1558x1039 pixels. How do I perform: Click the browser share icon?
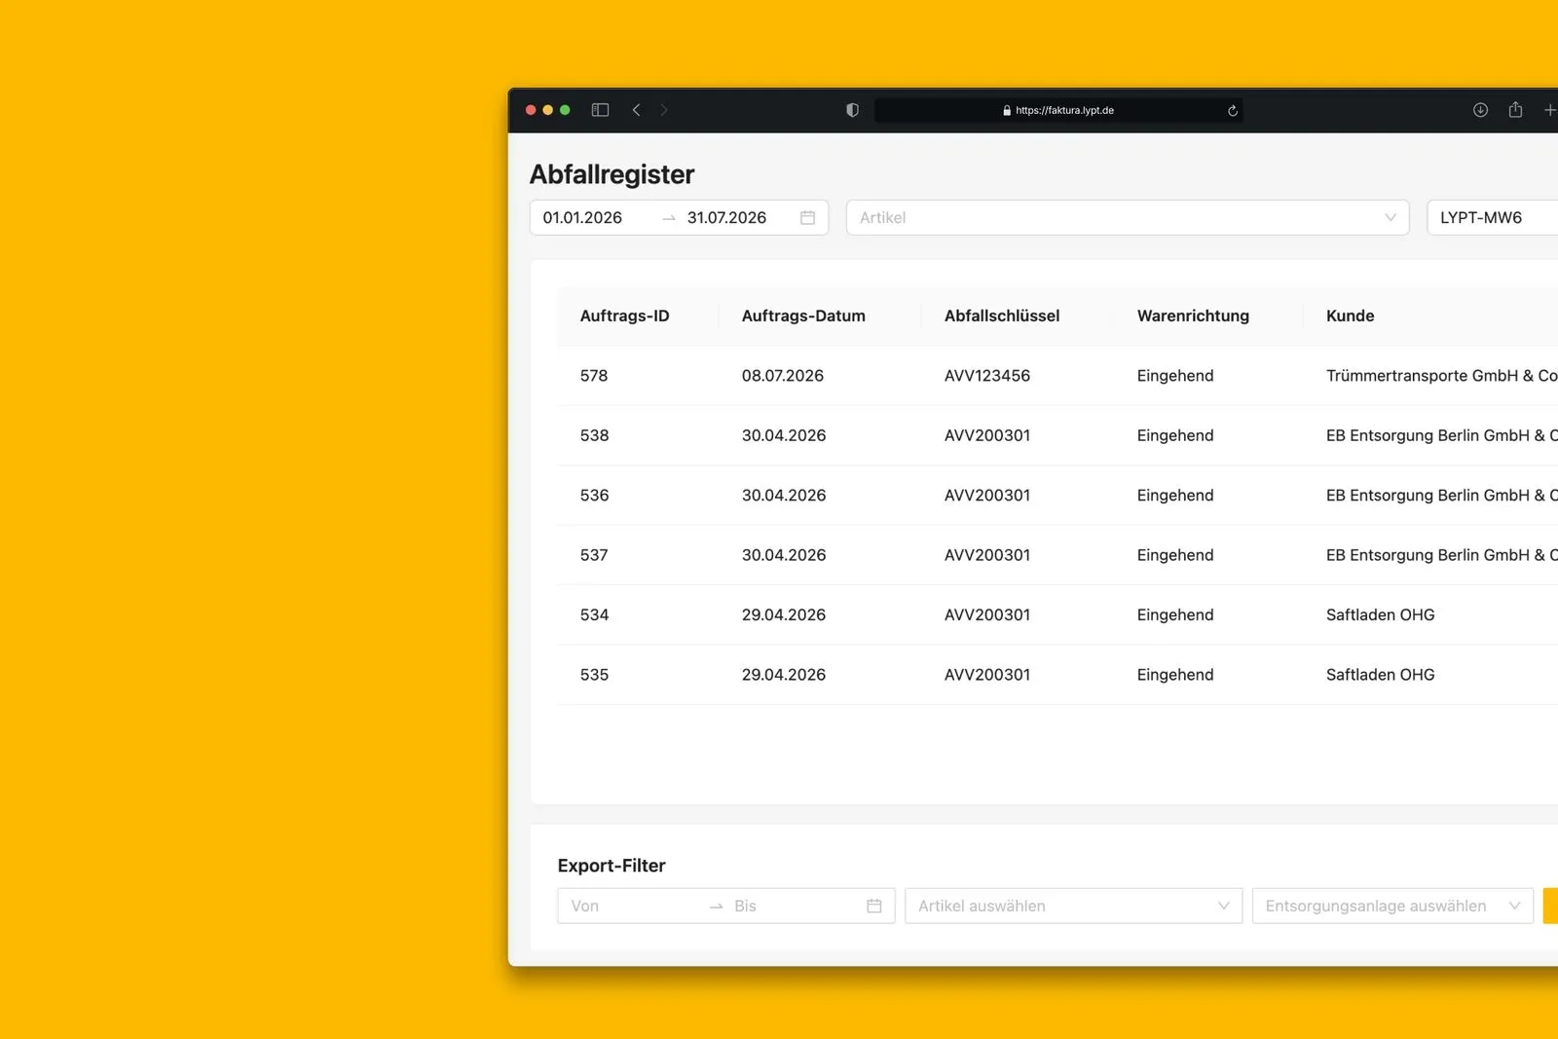pyautogui.click(x=1515, y=110)
